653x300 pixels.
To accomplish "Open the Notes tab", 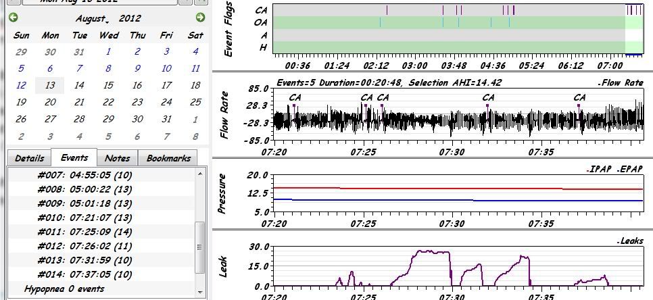I will coord(117,158).
